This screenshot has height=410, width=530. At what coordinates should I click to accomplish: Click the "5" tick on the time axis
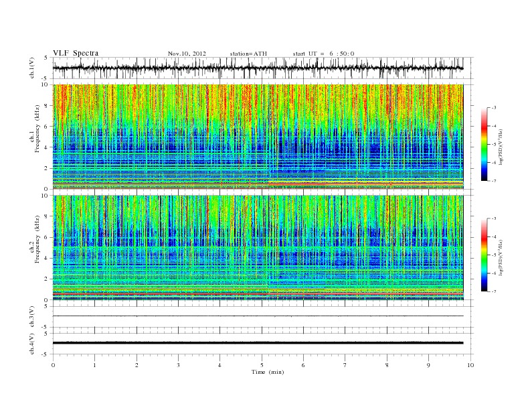tap(262, 365)
